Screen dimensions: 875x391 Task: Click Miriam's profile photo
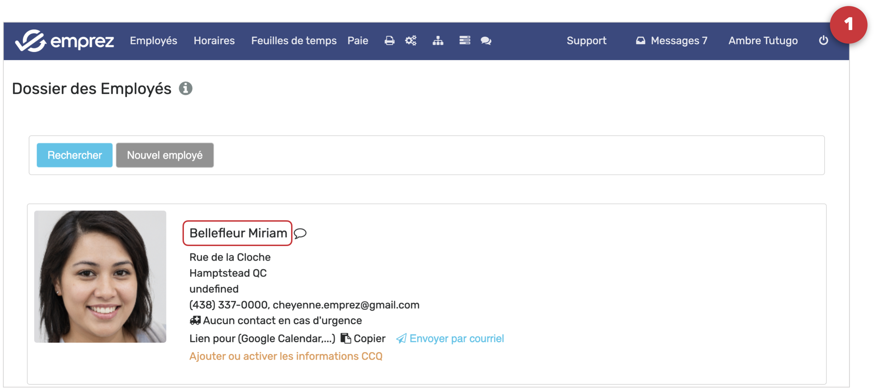pyautogui.click(x=100, y=276)
